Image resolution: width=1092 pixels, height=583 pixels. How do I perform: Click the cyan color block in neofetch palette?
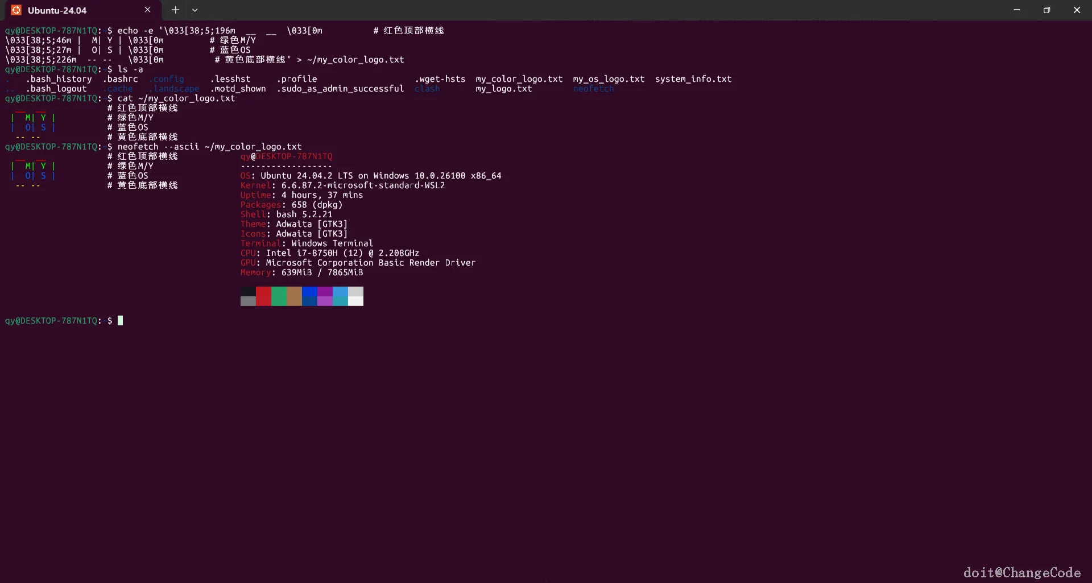pos(340,296)
